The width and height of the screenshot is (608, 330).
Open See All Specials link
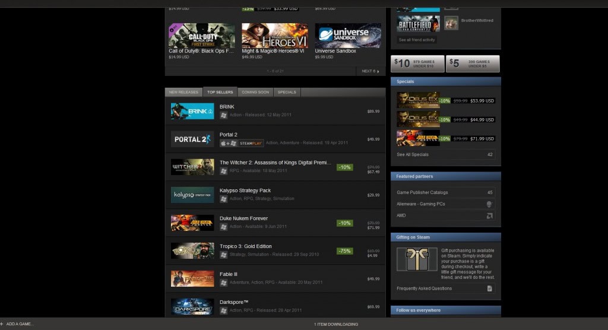coord(445,155)
